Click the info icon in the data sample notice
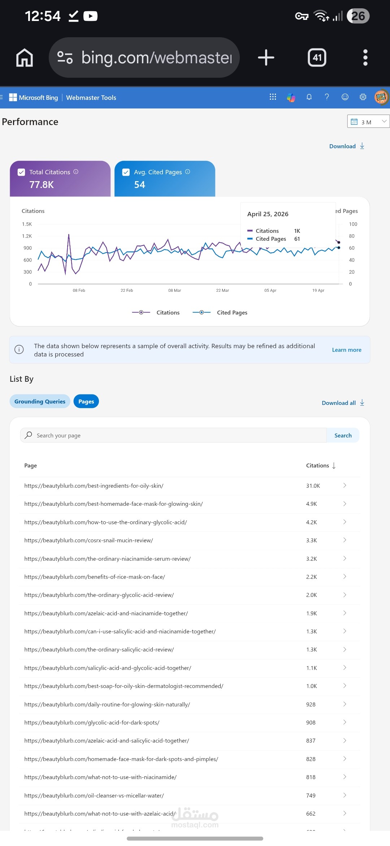Image resolution: width=390 pixels, height=846 pixels. pyautogui.click(x=19, y=350)
